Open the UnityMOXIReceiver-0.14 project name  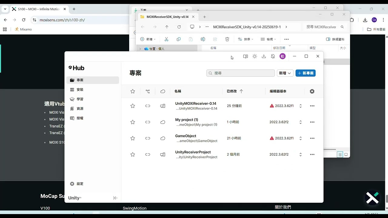(x=196, y=104)
